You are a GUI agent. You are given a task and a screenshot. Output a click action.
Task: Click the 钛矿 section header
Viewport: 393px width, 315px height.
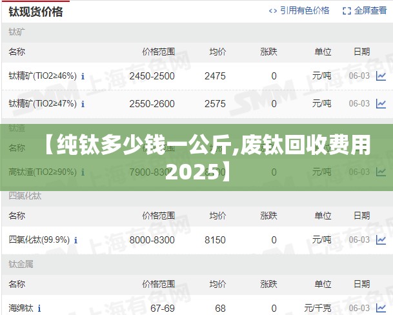click(x=17, y=32)
